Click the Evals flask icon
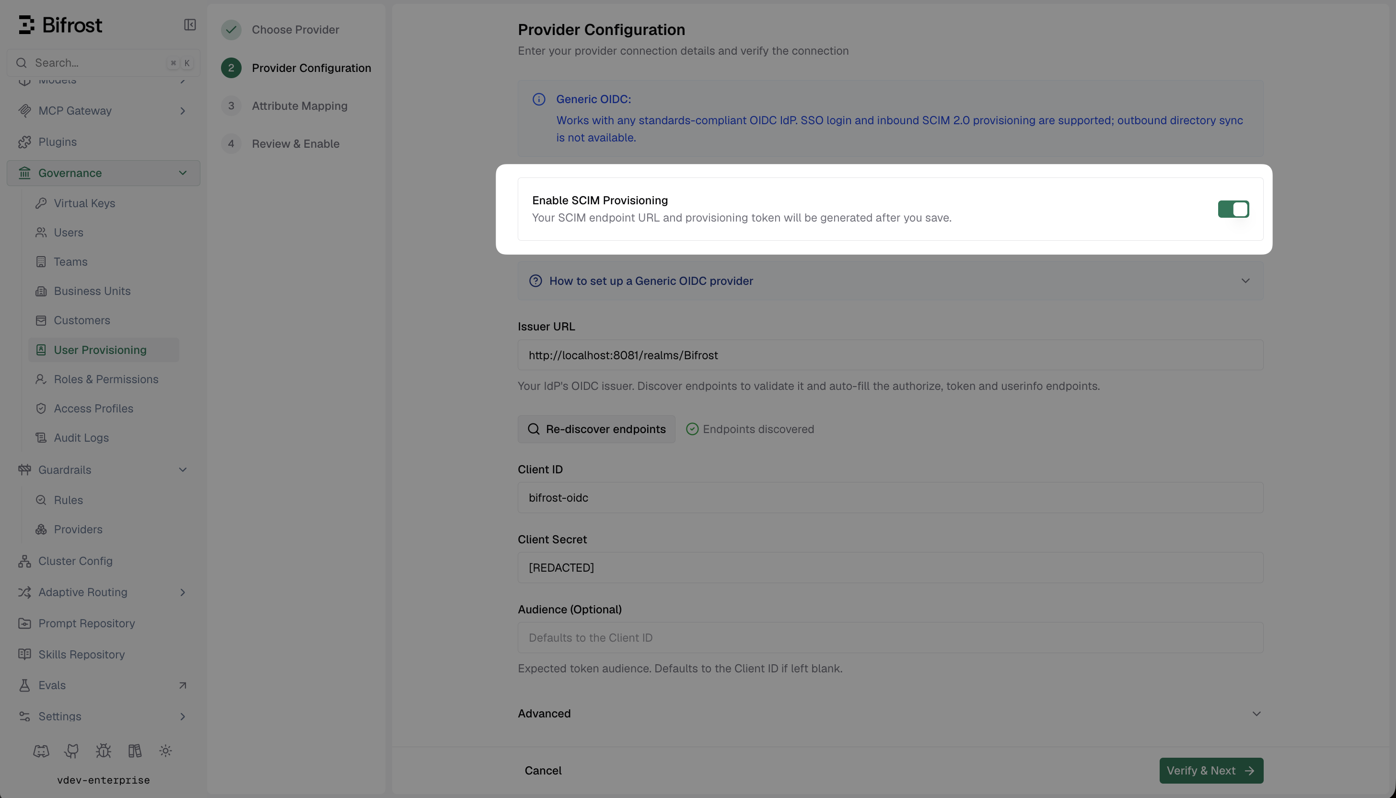This screenshot has height=798, width=1396. tap(24, 686)
